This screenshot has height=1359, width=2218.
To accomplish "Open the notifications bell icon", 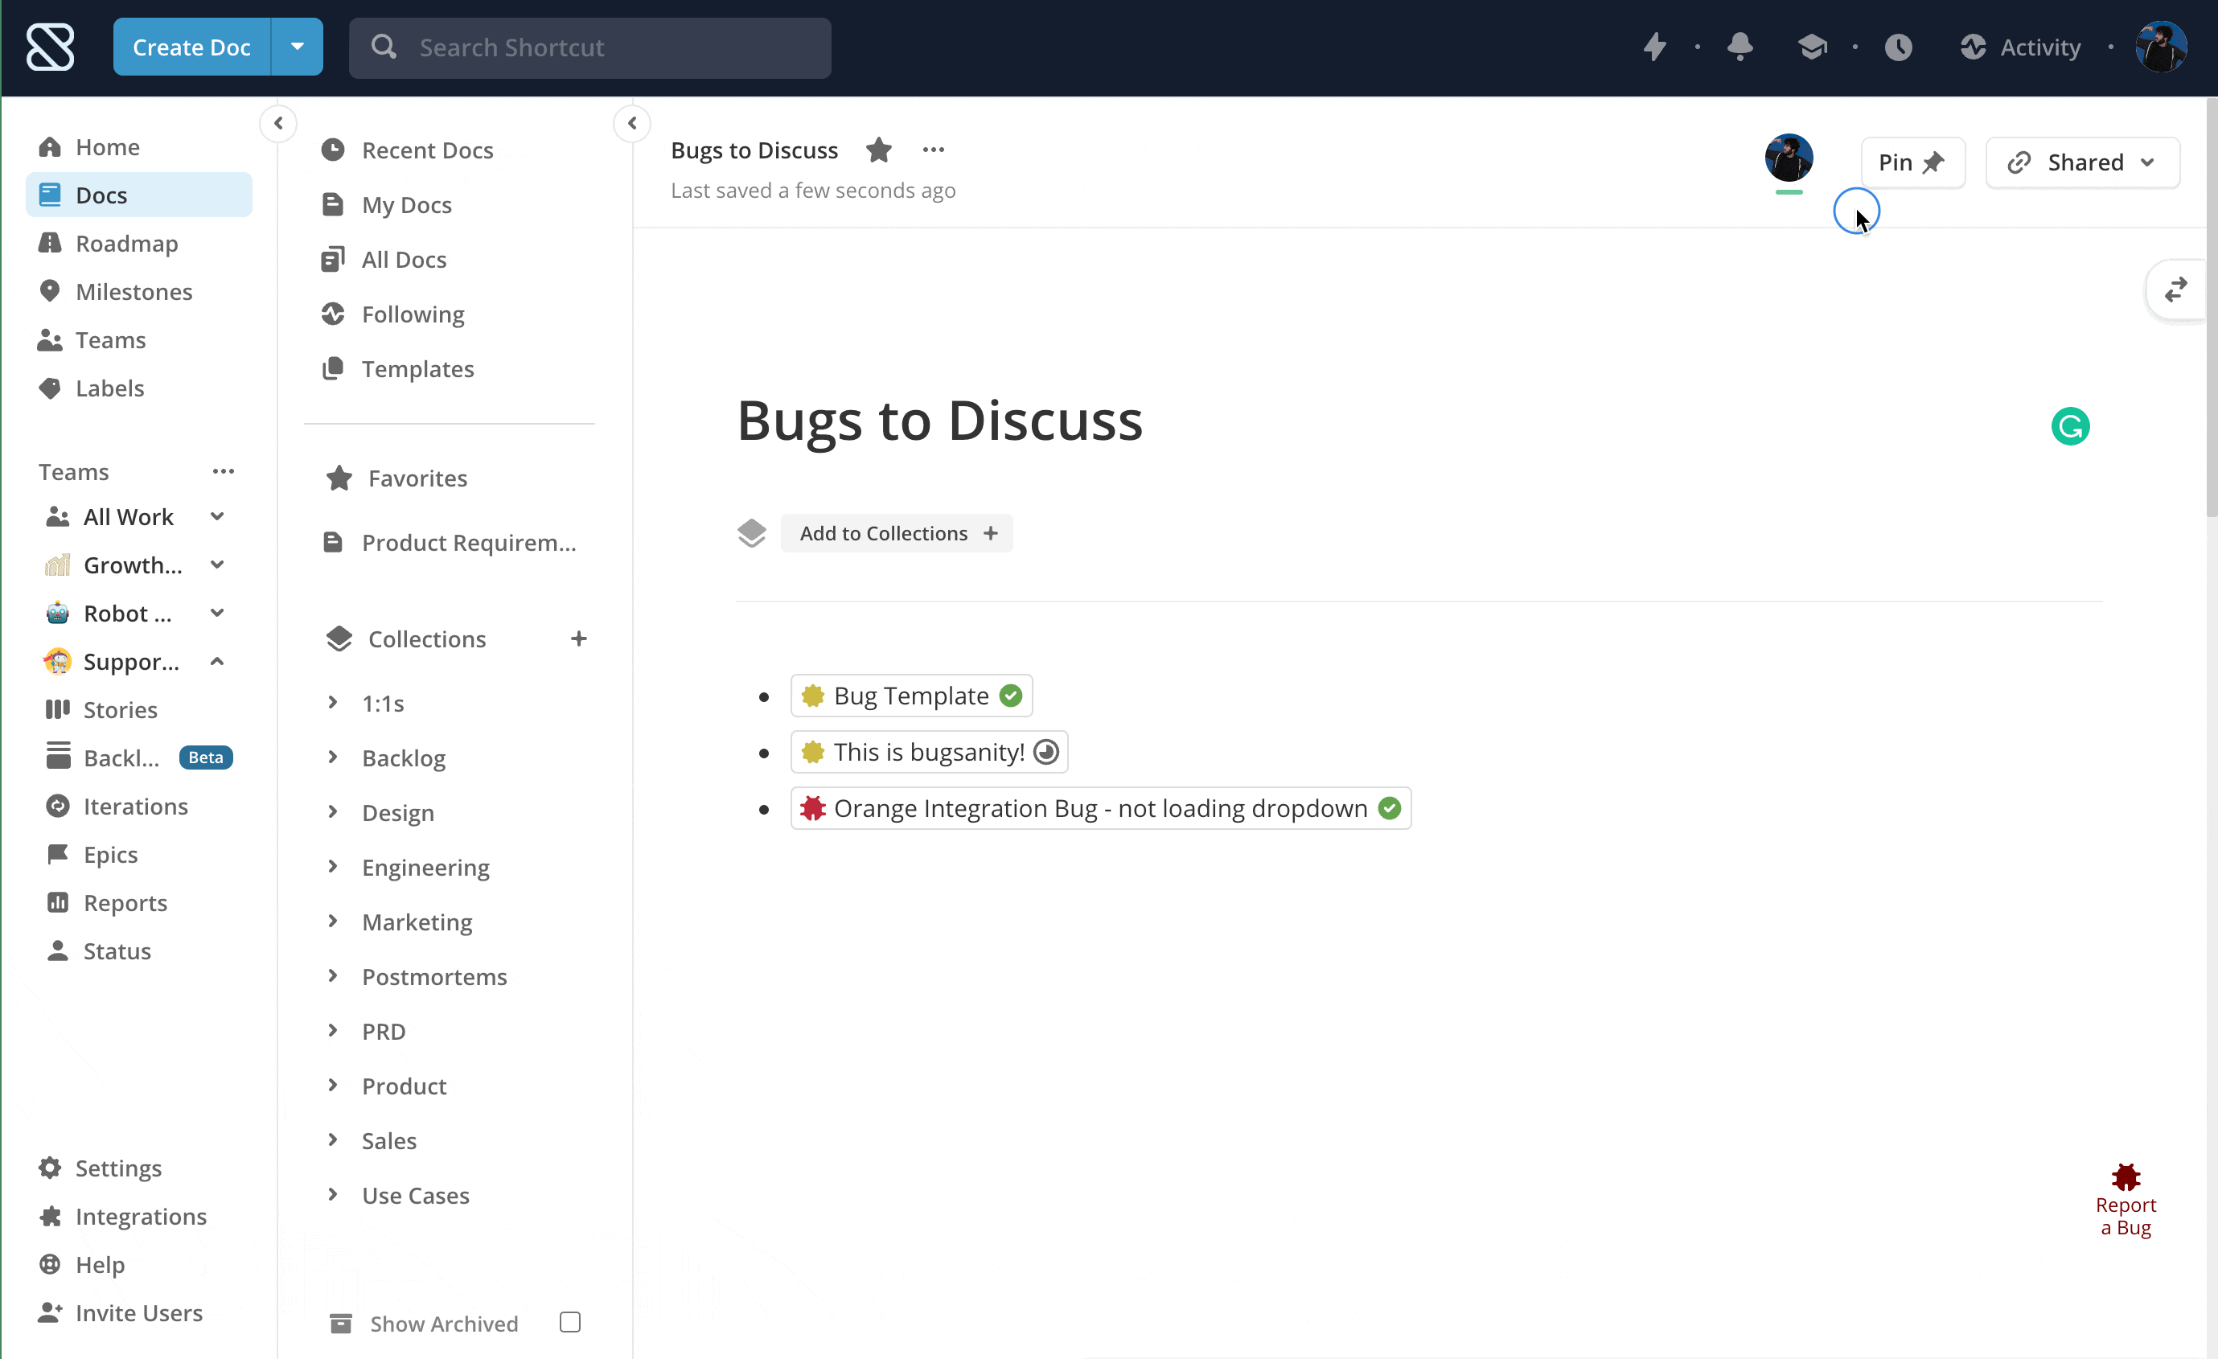I will click(x=1740, y=47).
